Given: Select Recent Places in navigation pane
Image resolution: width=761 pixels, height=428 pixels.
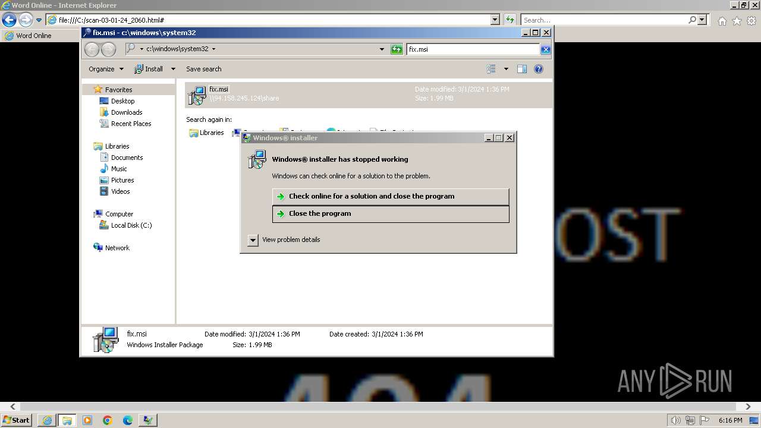Looking at the screenshot, I should 131,124.
